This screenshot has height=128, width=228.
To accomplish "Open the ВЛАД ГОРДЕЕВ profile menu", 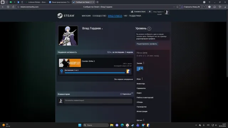I will pos(115,16).
